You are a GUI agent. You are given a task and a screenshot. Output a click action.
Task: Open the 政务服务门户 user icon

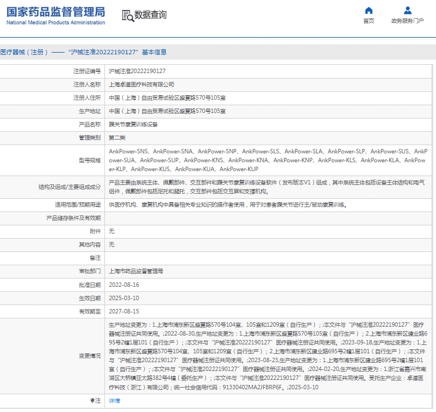click(x=407, y=11)
